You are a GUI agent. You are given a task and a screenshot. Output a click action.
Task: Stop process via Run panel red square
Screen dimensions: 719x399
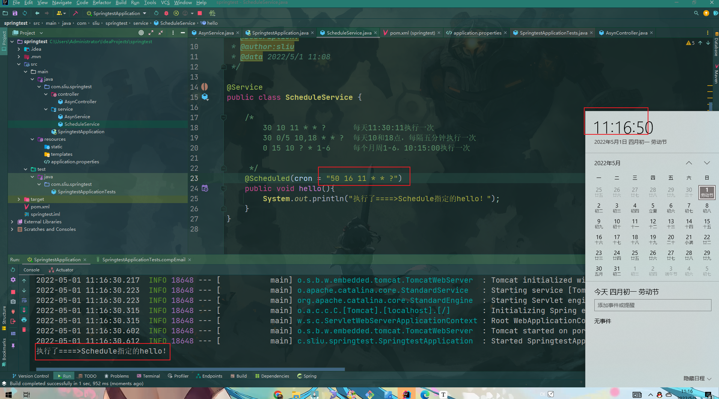click(x=13, y=292)
